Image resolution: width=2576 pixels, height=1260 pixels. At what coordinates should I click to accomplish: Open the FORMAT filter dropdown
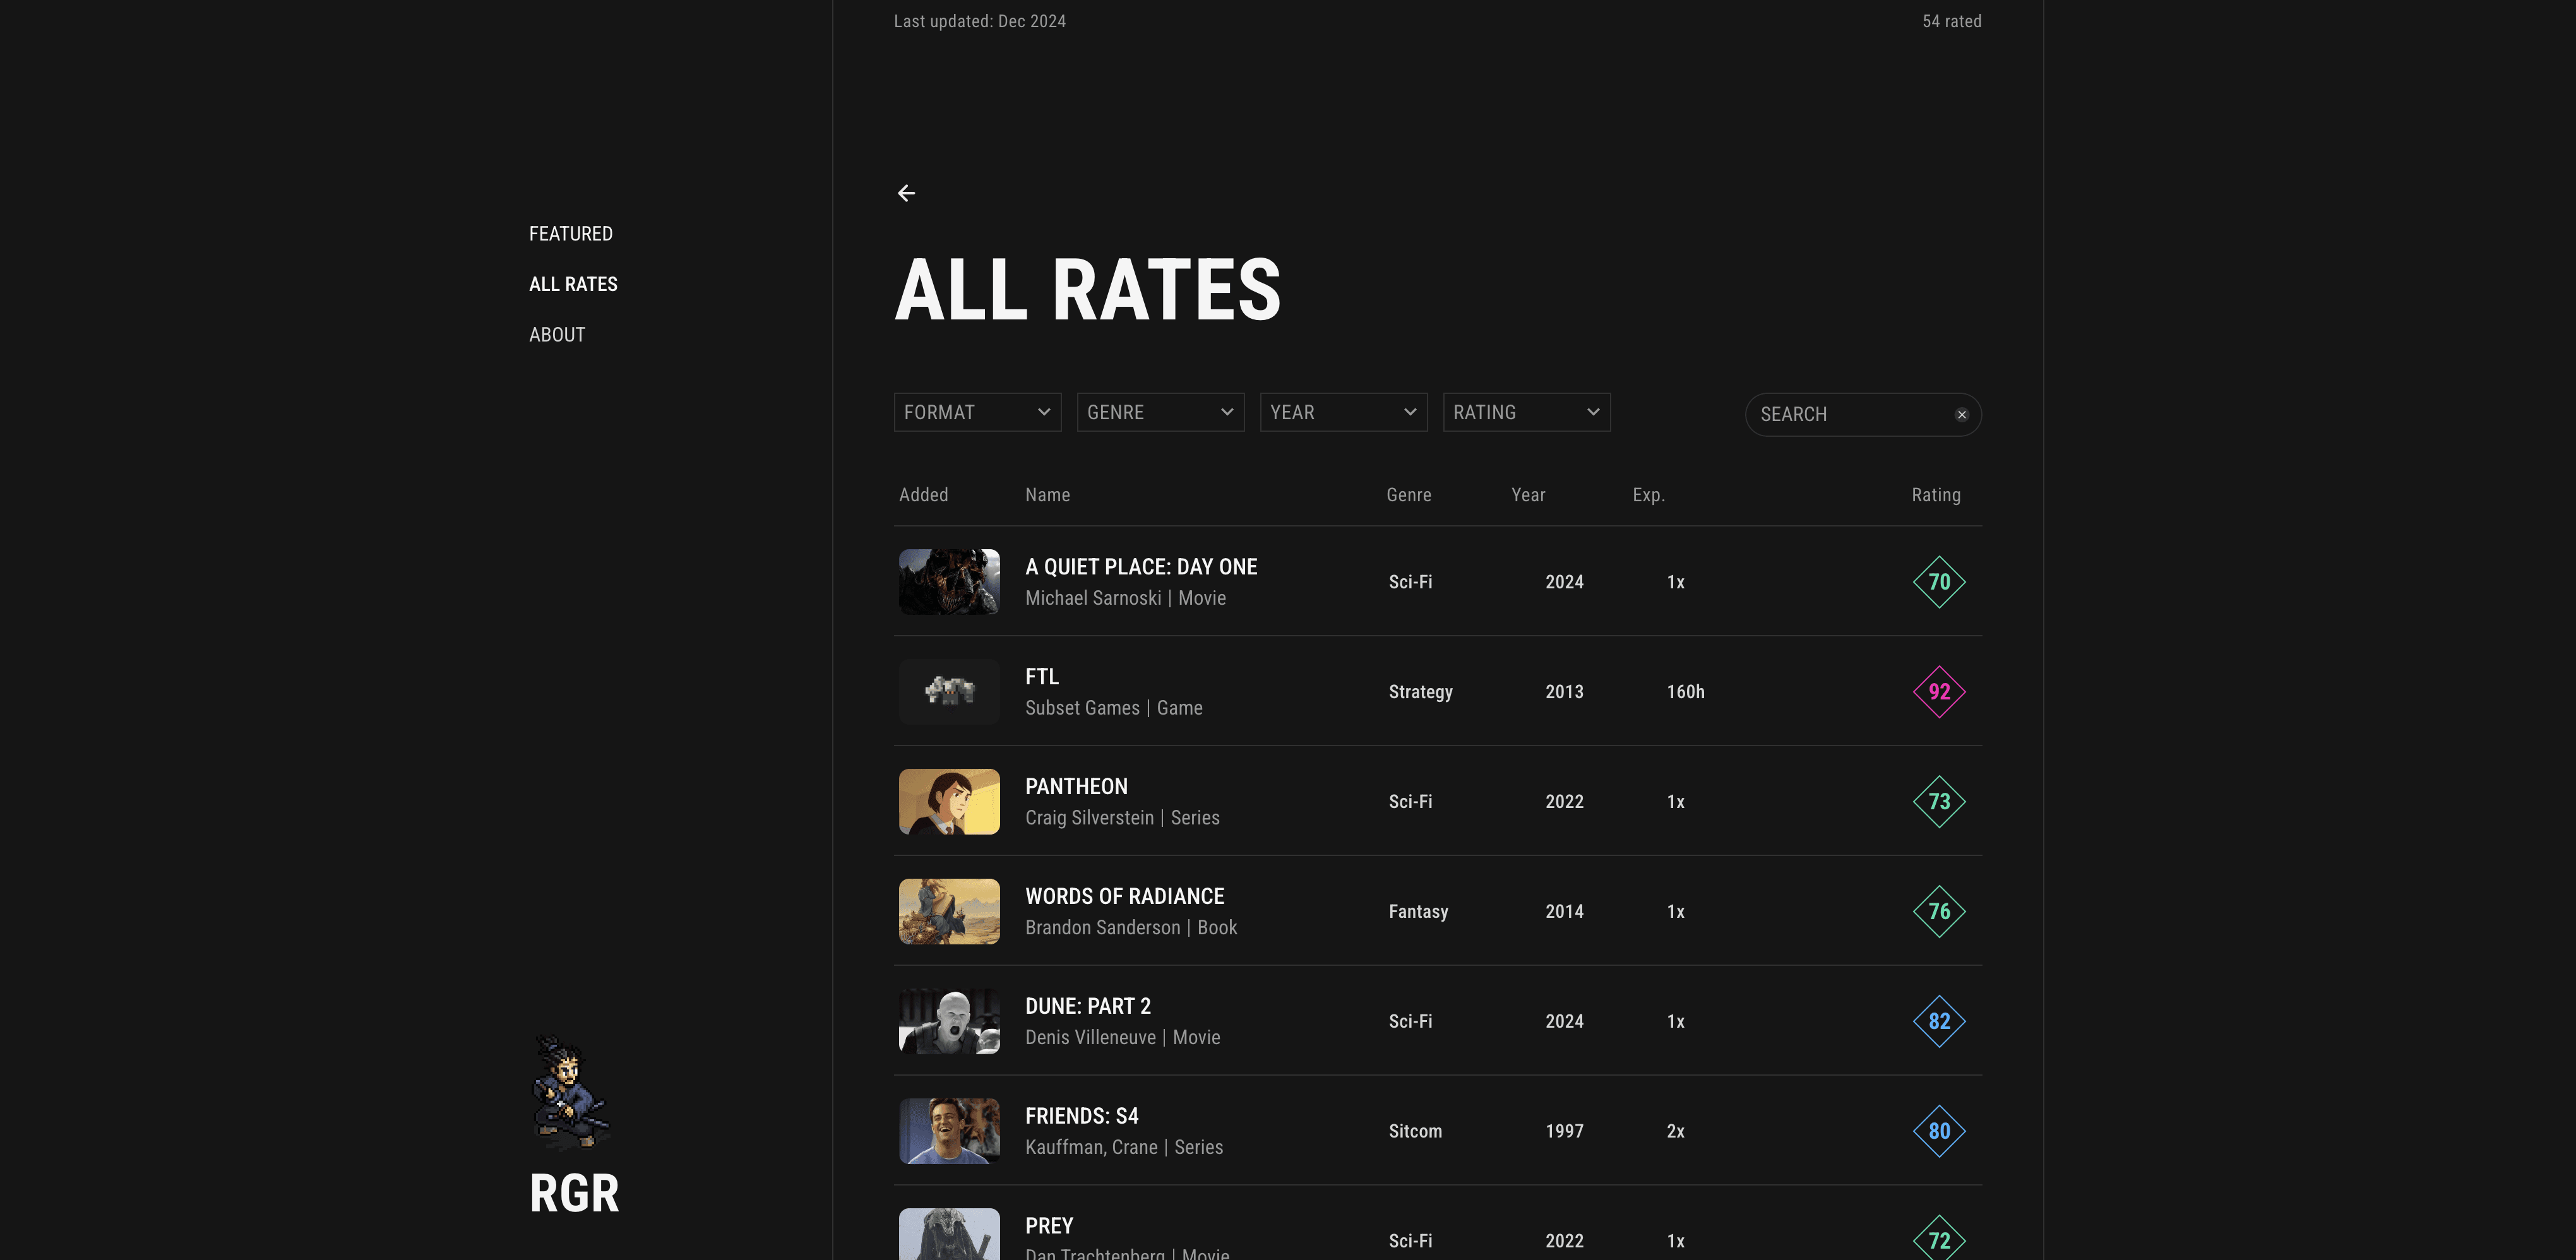click(977, 411)
